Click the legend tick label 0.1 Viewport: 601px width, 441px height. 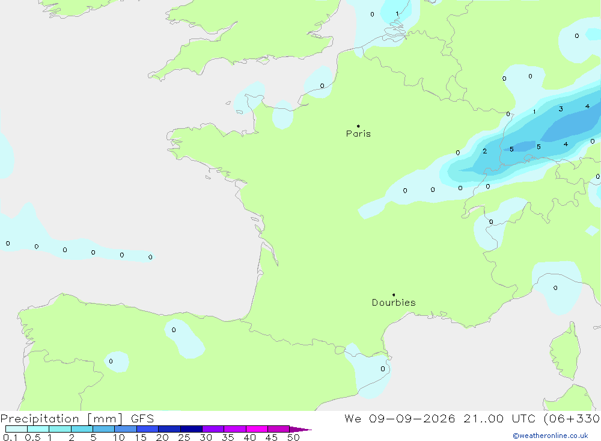[10, 437]
